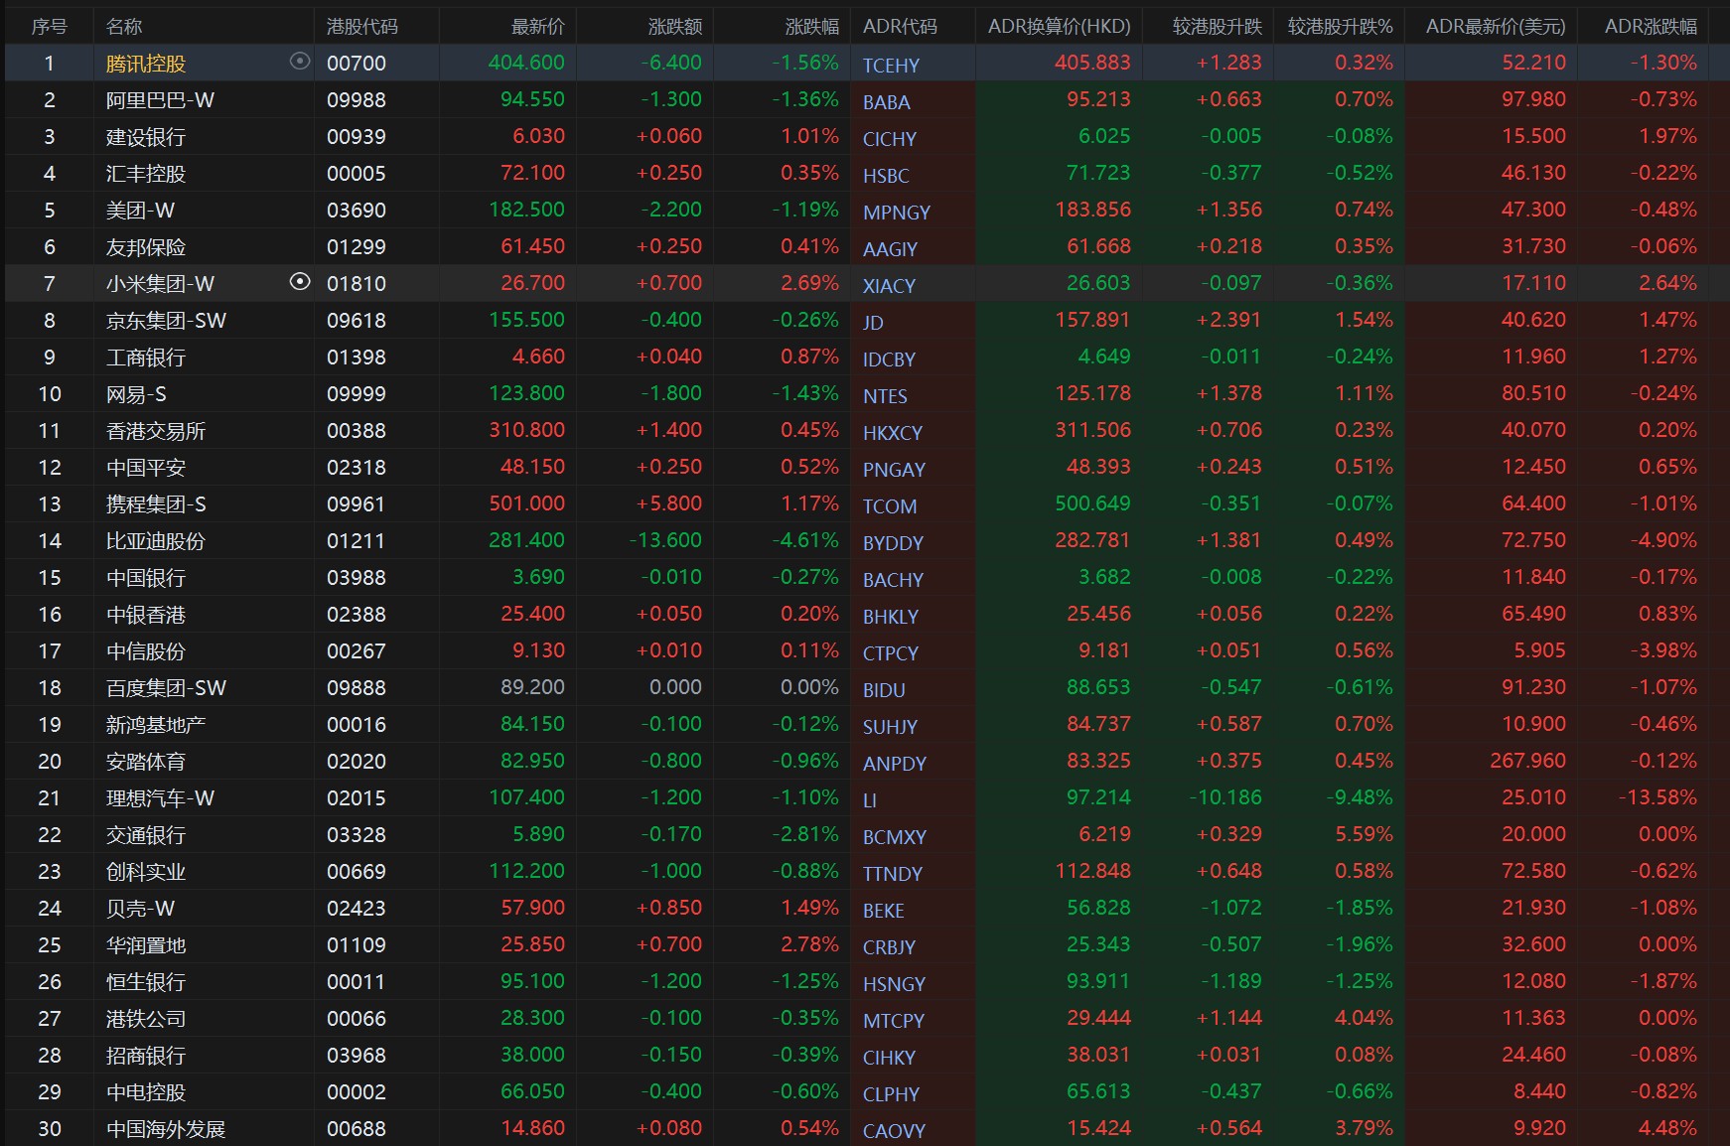Image resolution: width=1730 pixels, height=1146 pixels.
Task: Click ADR code BIDU
Action: (884, 690)
